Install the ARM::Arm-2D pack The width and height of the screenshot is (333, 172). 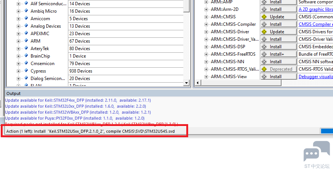pyautogui.click(x=278, y=9)
